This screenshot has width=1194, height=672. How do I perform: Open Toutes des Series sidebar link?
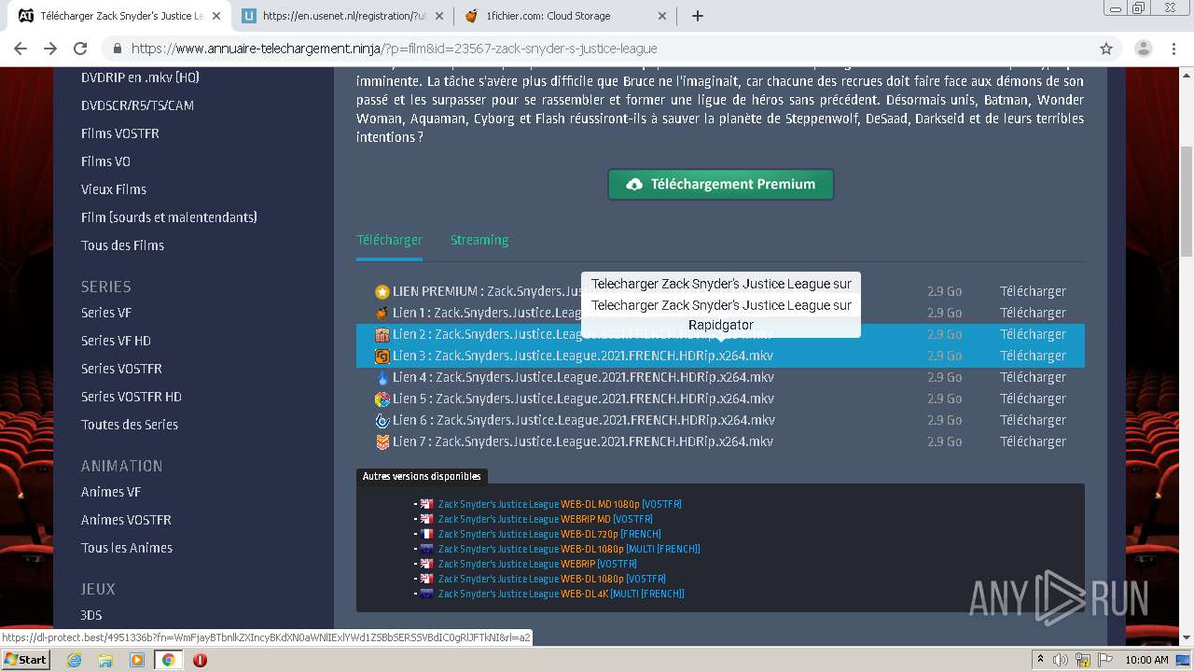(130, 425)
